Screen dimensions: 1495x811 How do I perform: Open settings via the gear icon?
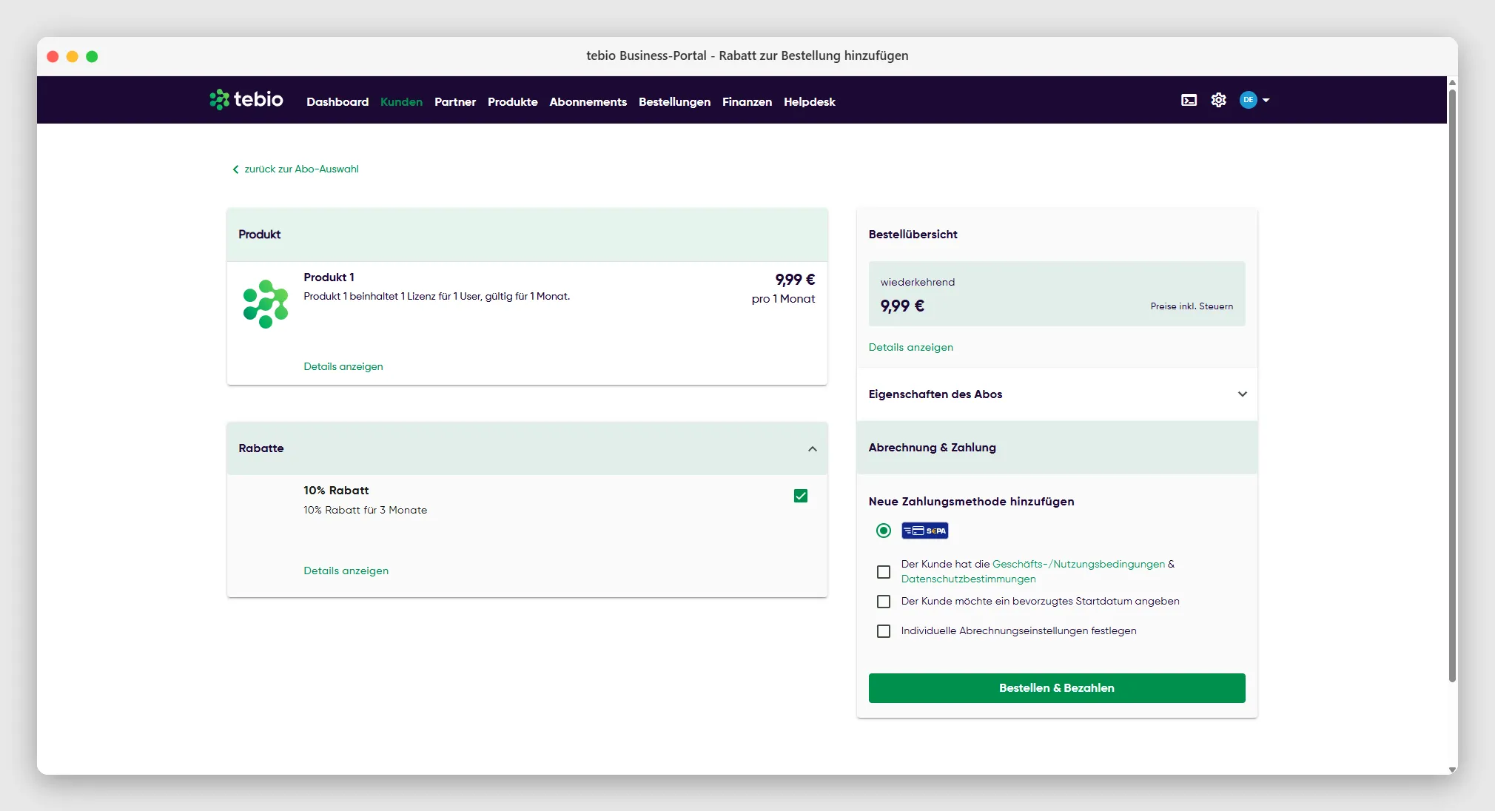pos(1218,100)
